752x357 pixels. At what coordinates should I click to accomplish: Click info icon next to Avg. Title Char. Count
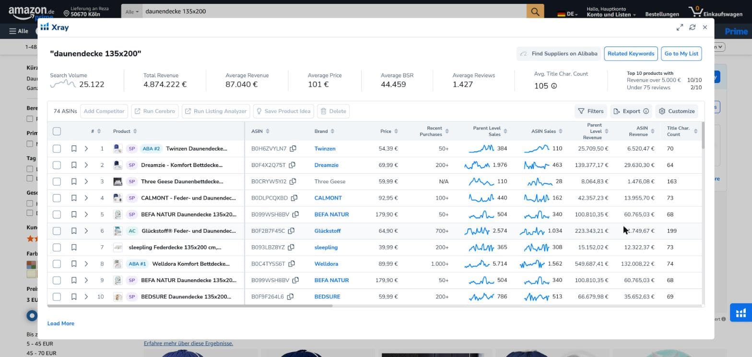(x=554, y=86)
